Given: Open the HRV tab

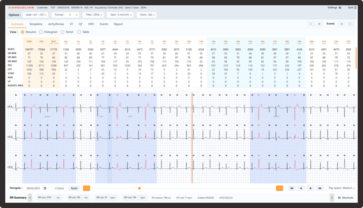Looking at the screenshot, I should click(91, 24).
